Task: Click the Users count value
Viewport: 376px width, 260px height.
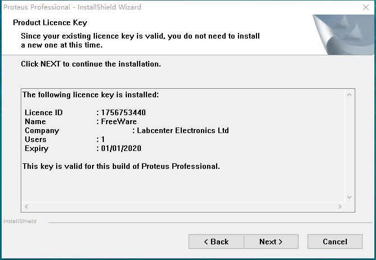Action: point(103,139)
